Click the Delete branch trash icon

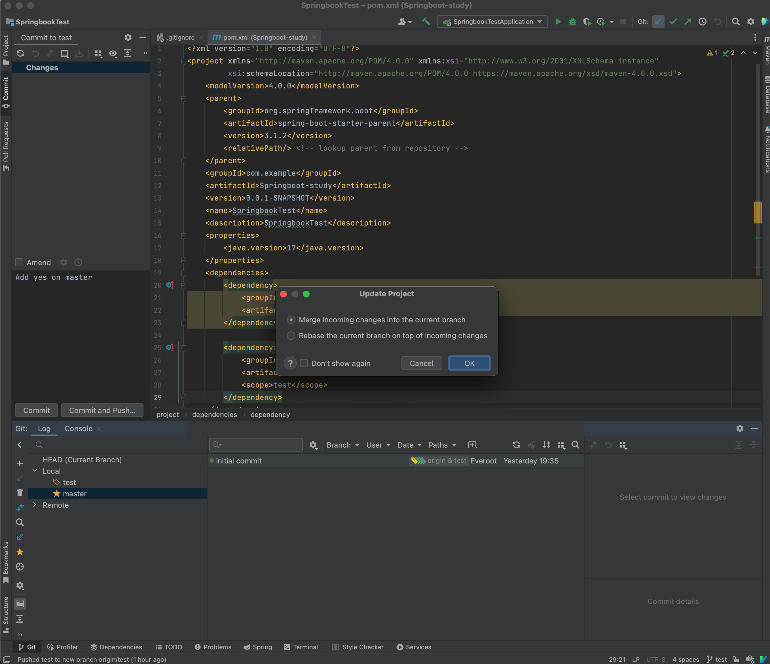20,492
